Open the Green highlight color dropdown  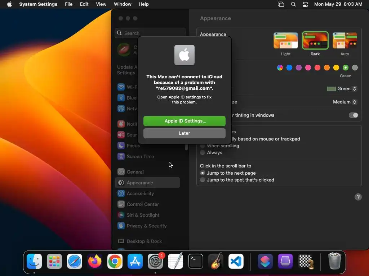[x=342, y=89]
